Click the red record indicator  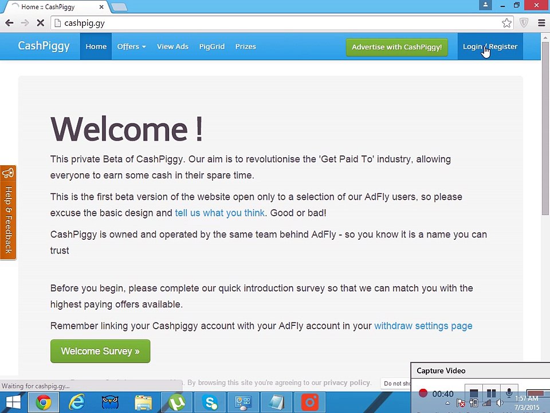pos(423,393)
